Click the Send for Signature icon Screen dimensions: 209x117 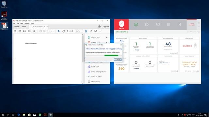tap(89, 71)
